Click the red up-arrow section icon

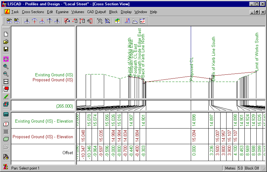point(35,21)
